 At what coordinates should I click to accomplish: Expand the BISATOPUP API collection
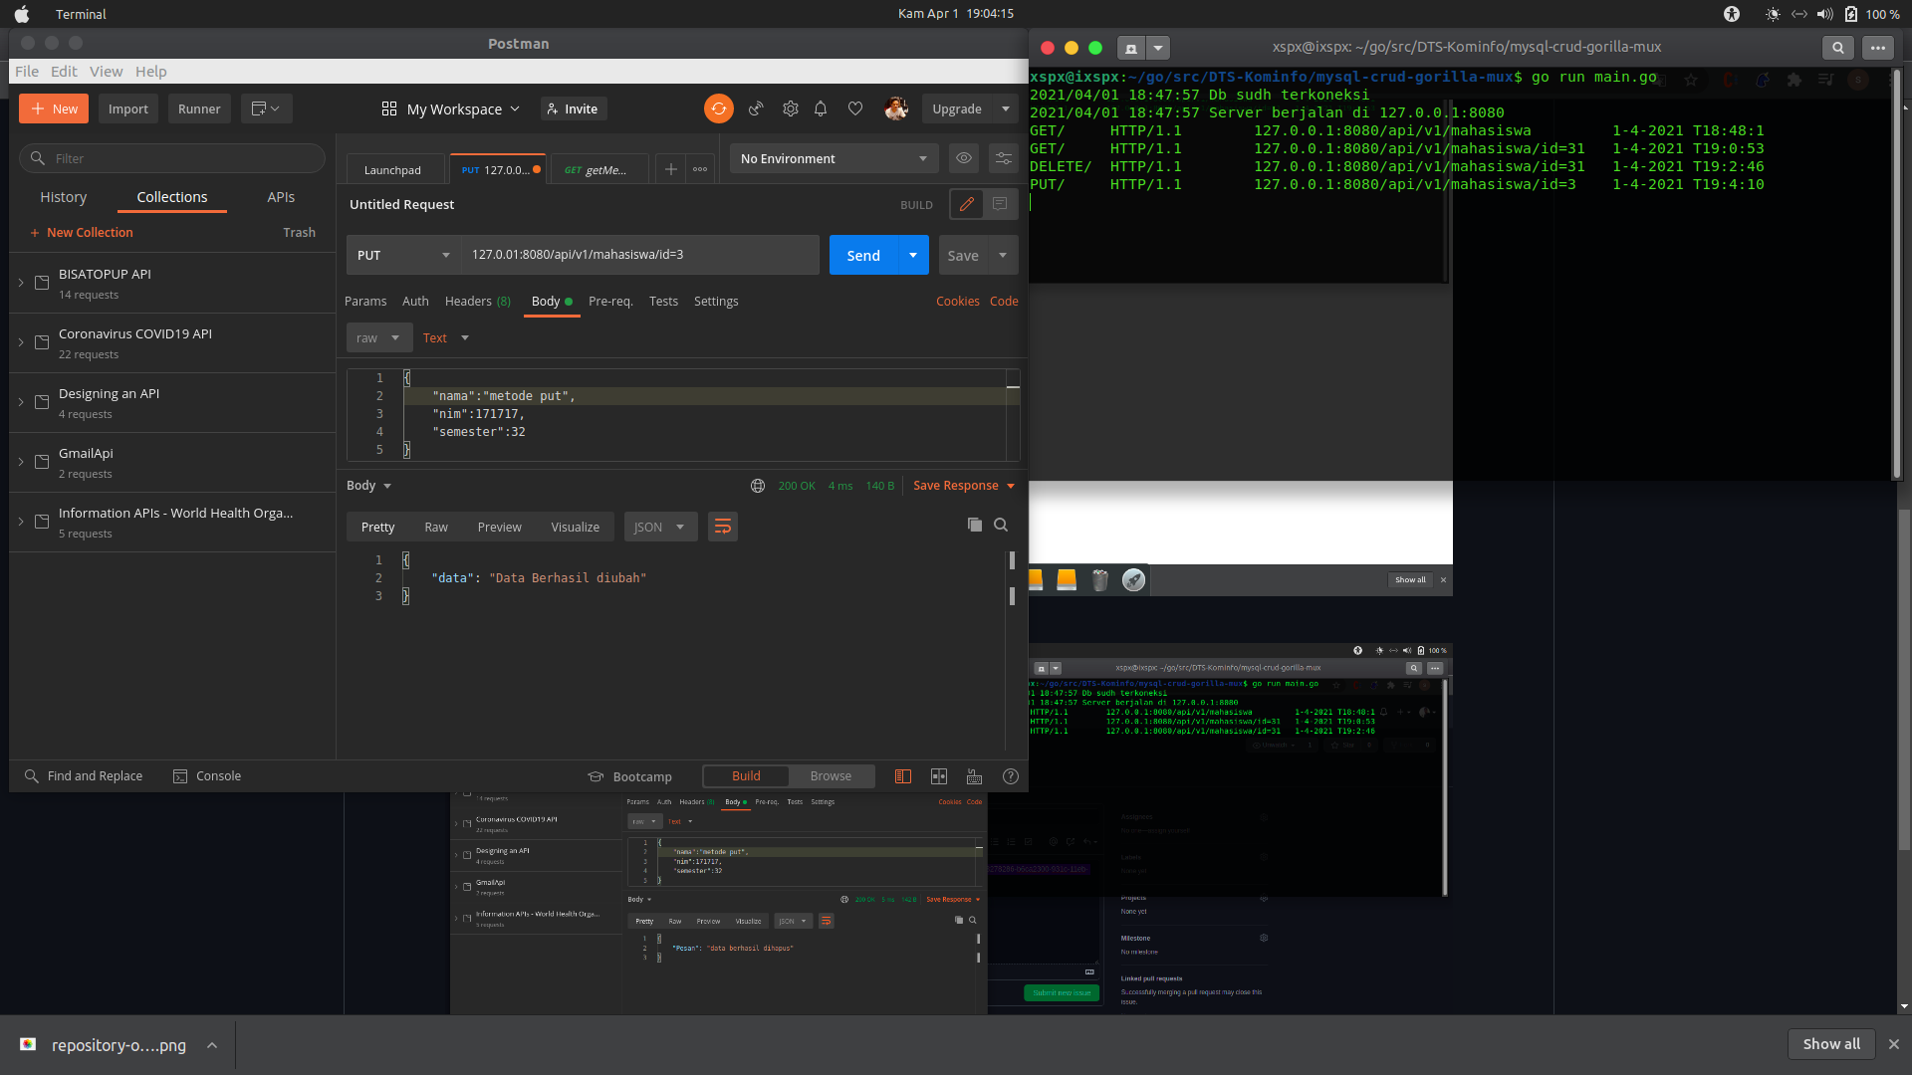tap(21, 283)
